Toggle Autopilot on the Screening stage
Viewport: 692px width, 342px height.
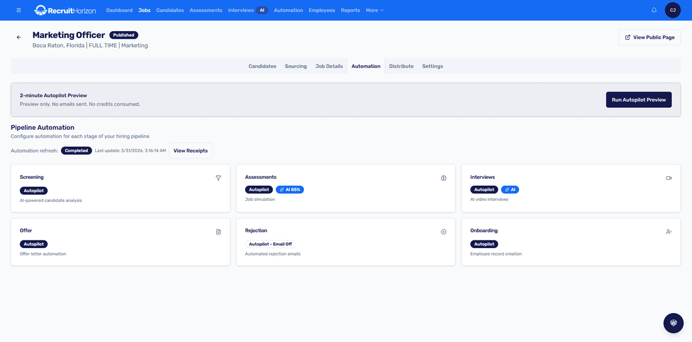pos(33,190)
